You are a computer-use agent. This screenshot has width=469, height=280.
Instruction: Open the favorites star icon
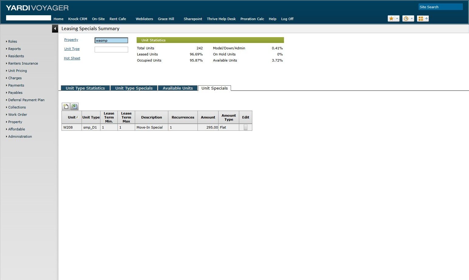click(x=391, y=18)
